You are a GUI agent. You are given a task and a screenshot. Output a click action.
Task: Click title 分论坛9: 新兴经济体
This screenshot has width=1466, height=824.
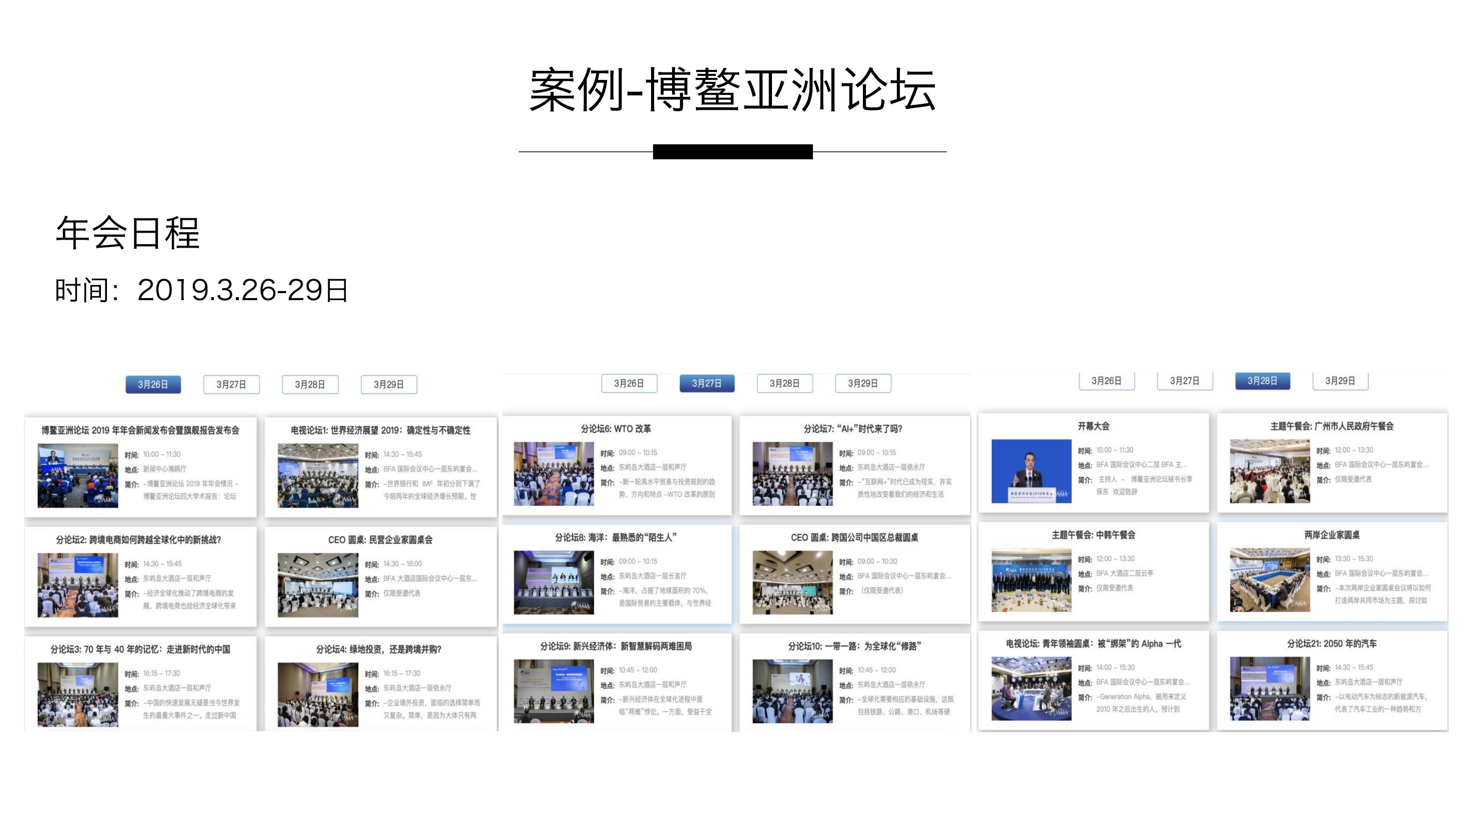(616, 646)
